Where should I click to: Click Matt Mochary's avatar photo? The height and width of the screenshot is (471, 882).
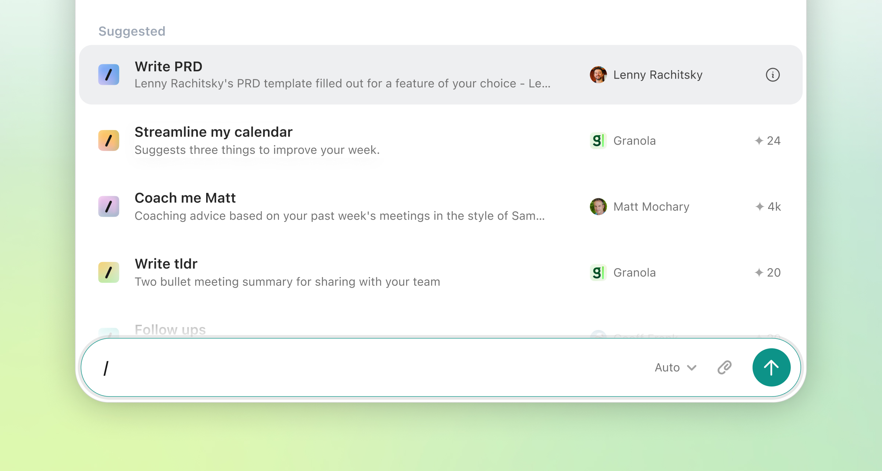pyautogui.click(x=598, y=206)
